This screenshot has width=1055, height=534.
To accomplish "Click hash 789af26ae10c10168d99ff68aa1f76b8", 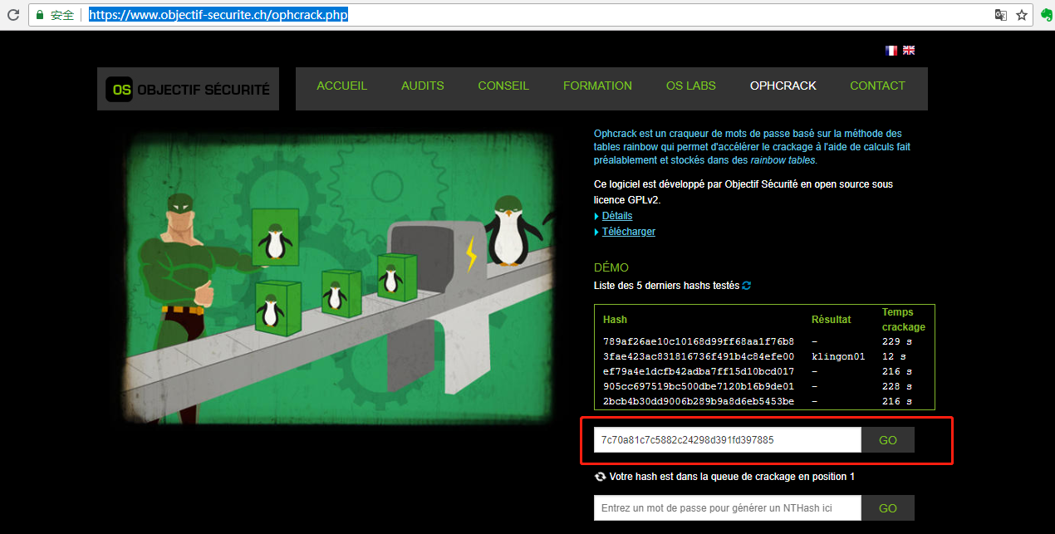I will (699, 342).
